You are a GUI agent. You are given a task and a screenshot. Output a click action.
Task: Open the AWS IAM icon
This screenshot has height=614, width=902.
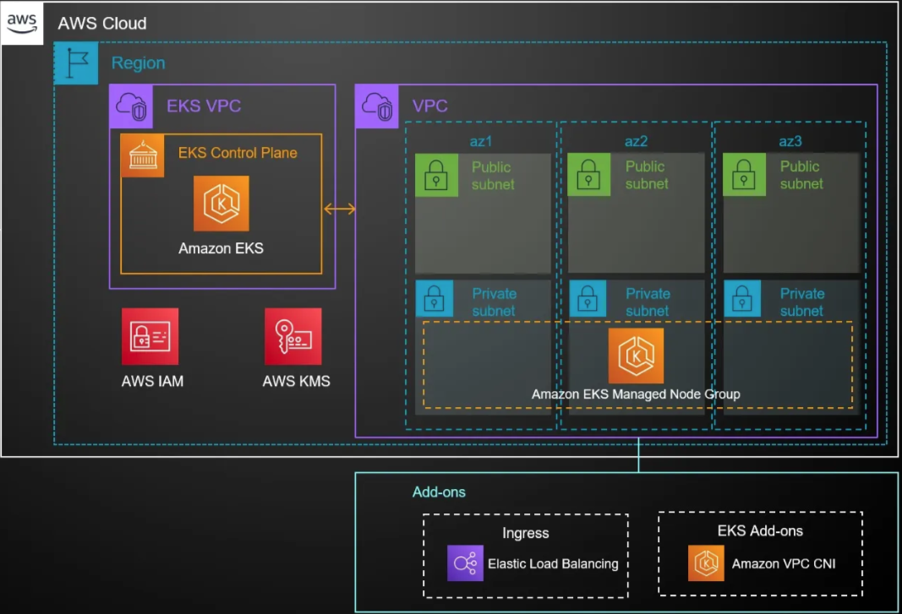click(x=150, y=336)
